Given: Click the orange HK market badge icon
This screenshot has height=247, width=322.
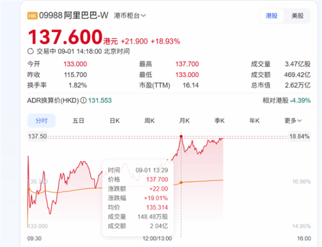Looking at the screenshot, I should tap(32, 16).
